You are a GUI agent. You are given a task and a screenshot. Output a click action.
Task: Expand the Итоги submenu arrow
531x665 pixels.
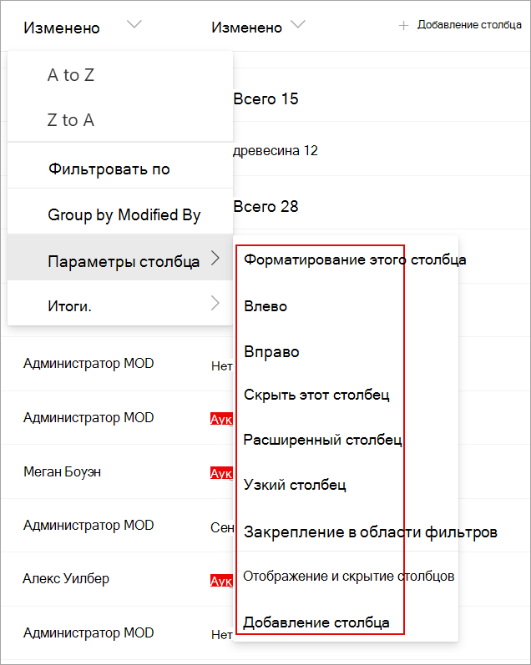tap(215, 303)
